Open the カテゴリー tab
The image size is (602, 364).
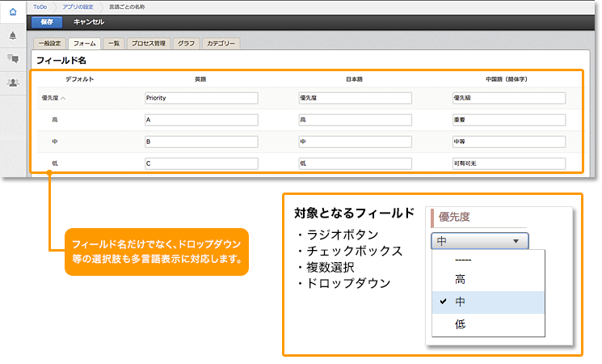tap(220, 43)
